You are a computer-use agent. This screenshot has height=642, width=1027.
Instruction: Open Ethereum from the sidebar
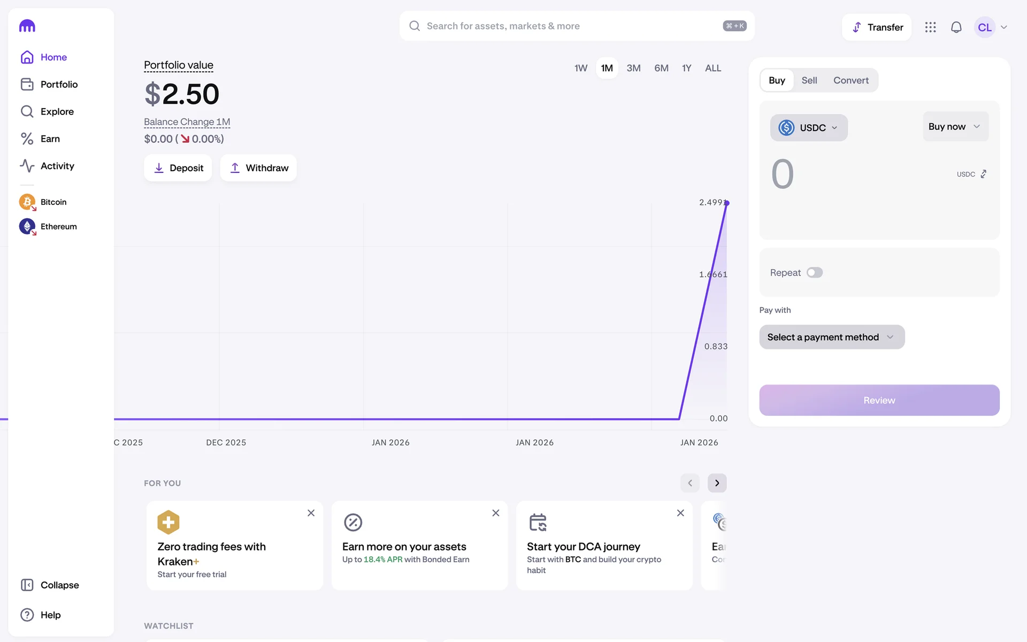tap(58, 227)
